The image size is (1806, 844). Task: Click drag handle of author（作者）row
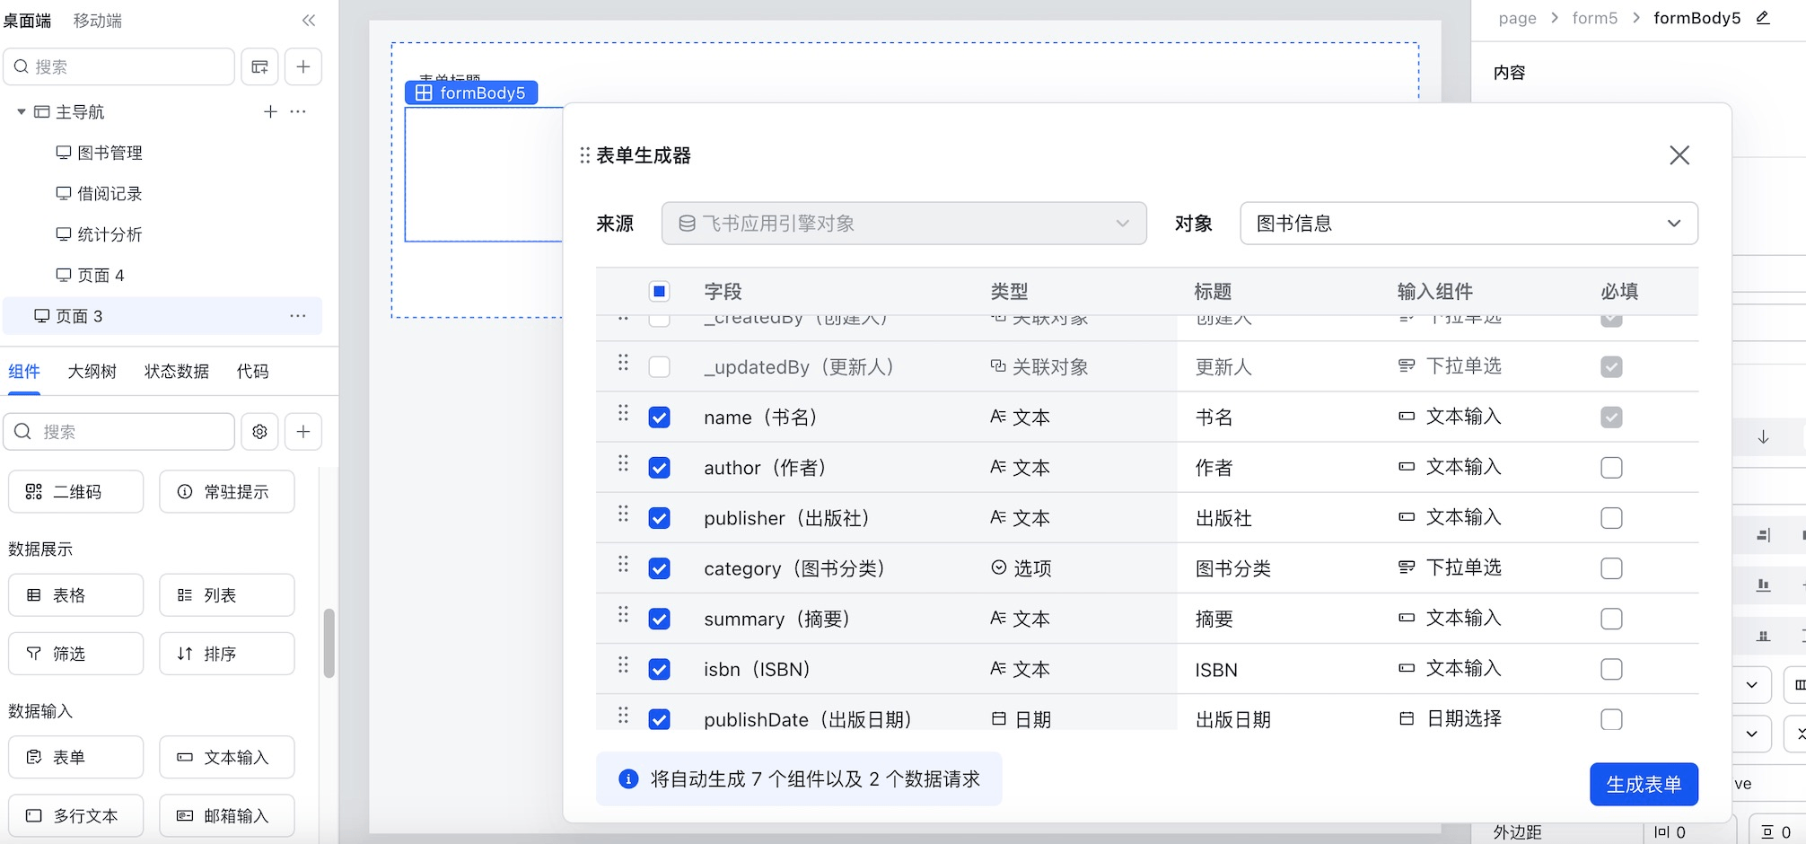pyautogui.click(x=623, y=463)
